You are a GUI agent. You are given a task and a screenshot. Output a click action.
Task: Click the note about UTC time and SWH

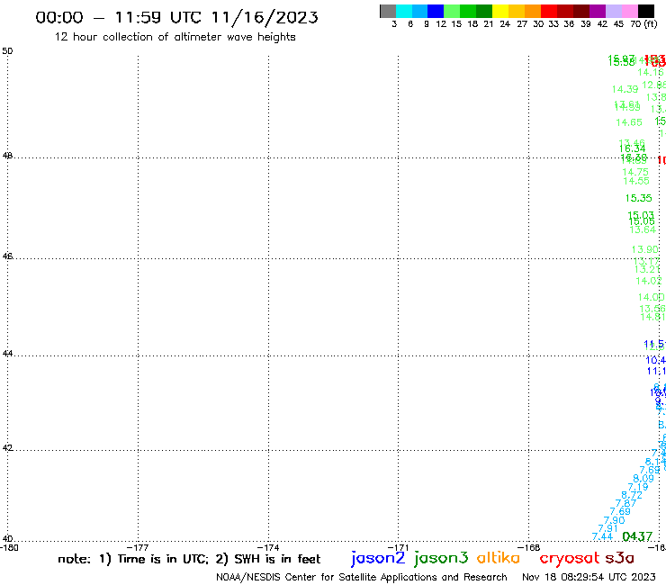click(x=189, y=559)
